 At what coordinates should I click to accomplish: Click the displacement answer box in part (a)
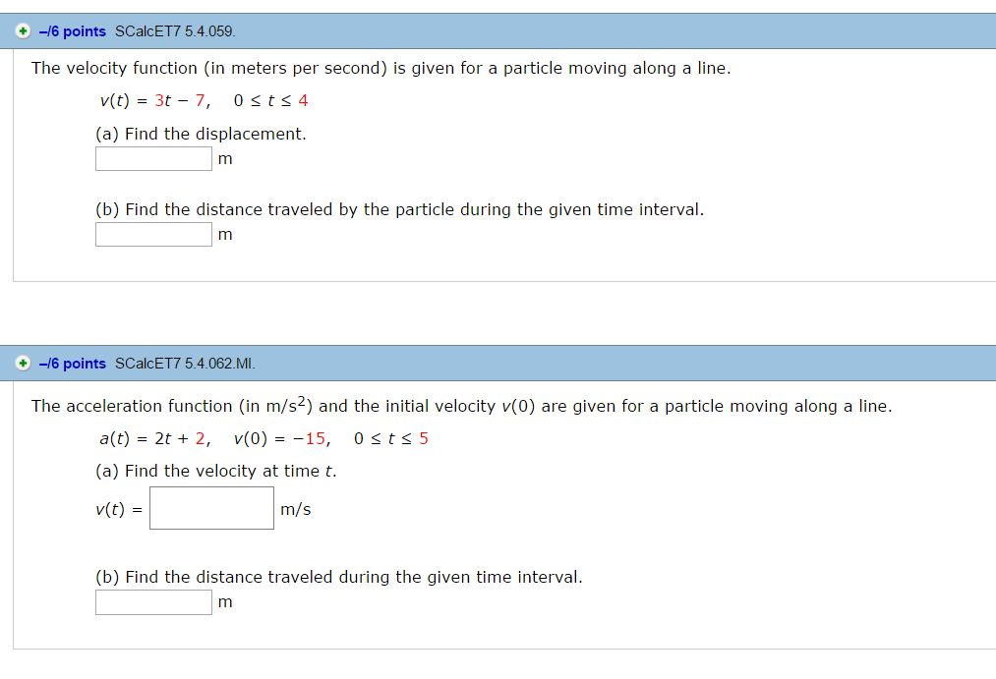click(x=153, y=158)
